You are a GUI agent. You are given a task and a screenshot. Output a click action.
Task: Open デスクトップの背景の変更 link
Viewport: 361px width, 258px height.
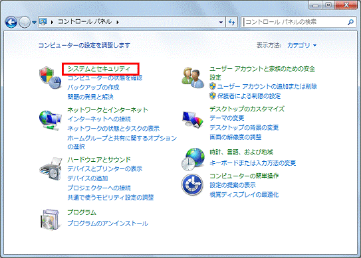244,127
